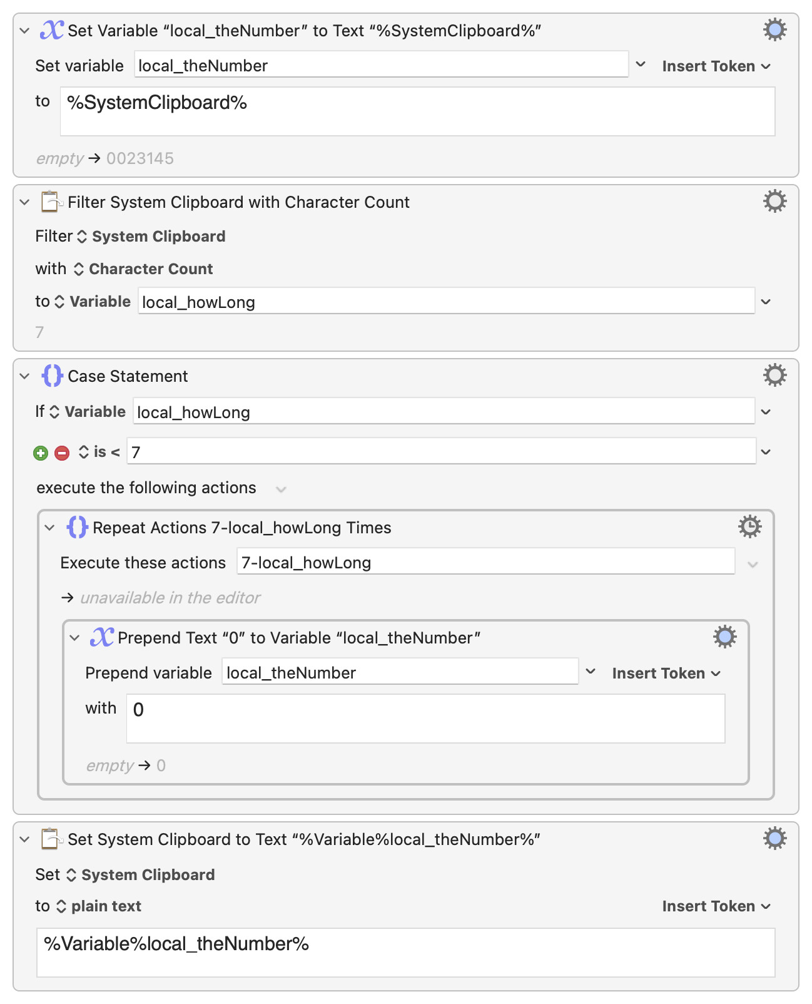This screenshot has height=1004, width=812.
Task: Open gear menu for Set System Clipboard action
Action: (774, 838)
